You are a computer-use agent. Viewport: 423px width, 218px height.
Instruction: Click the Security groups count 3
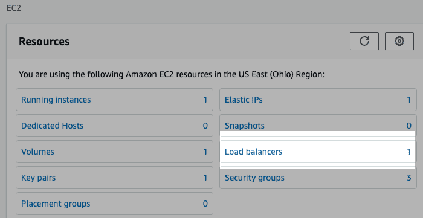[409, 178]
